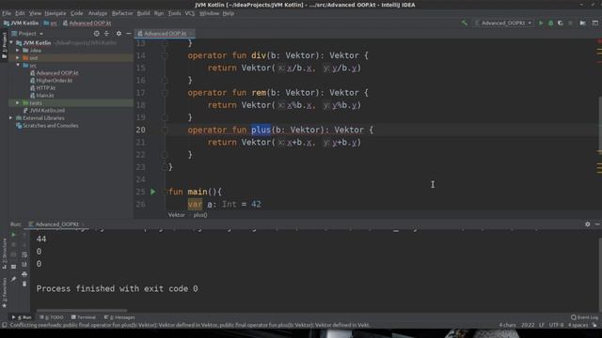Open the Advanced_OOPKt run configuration dropdown
The image size is (602, 338).
tap(503, 23)
